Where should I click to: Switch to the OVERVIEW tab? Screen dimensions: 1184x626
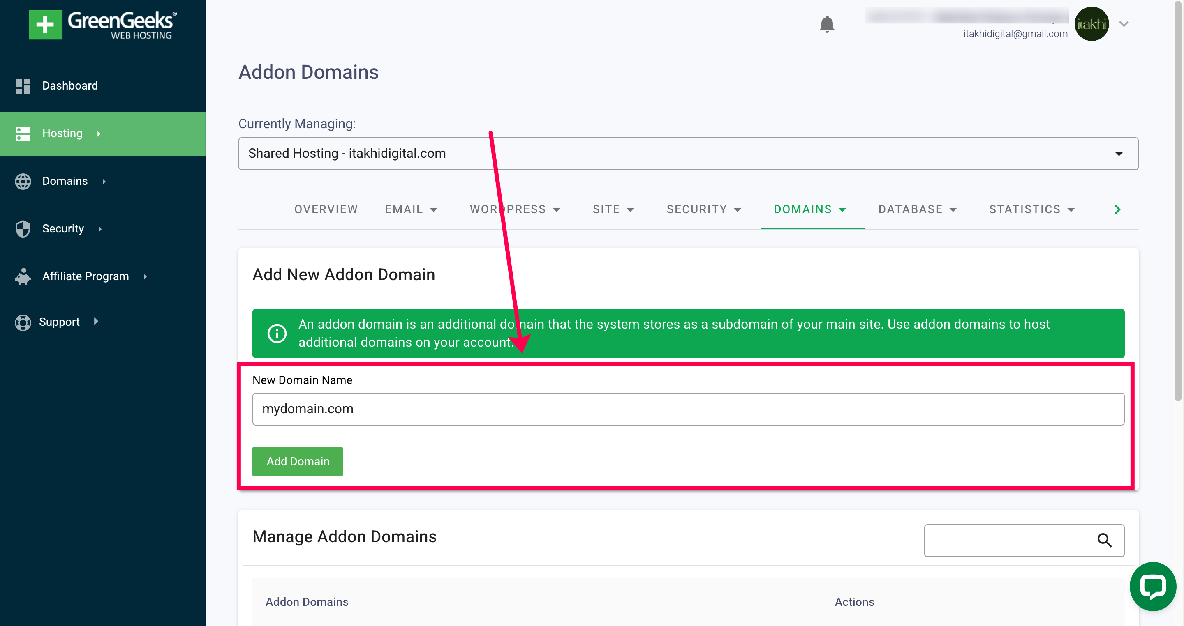pyautogui.click(x=326, y=209)
